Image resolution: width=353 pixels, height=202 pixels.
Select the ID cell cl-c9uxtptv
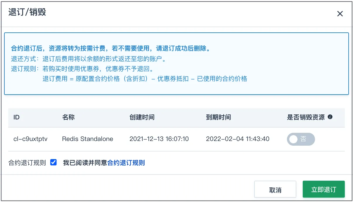(30, 139)
